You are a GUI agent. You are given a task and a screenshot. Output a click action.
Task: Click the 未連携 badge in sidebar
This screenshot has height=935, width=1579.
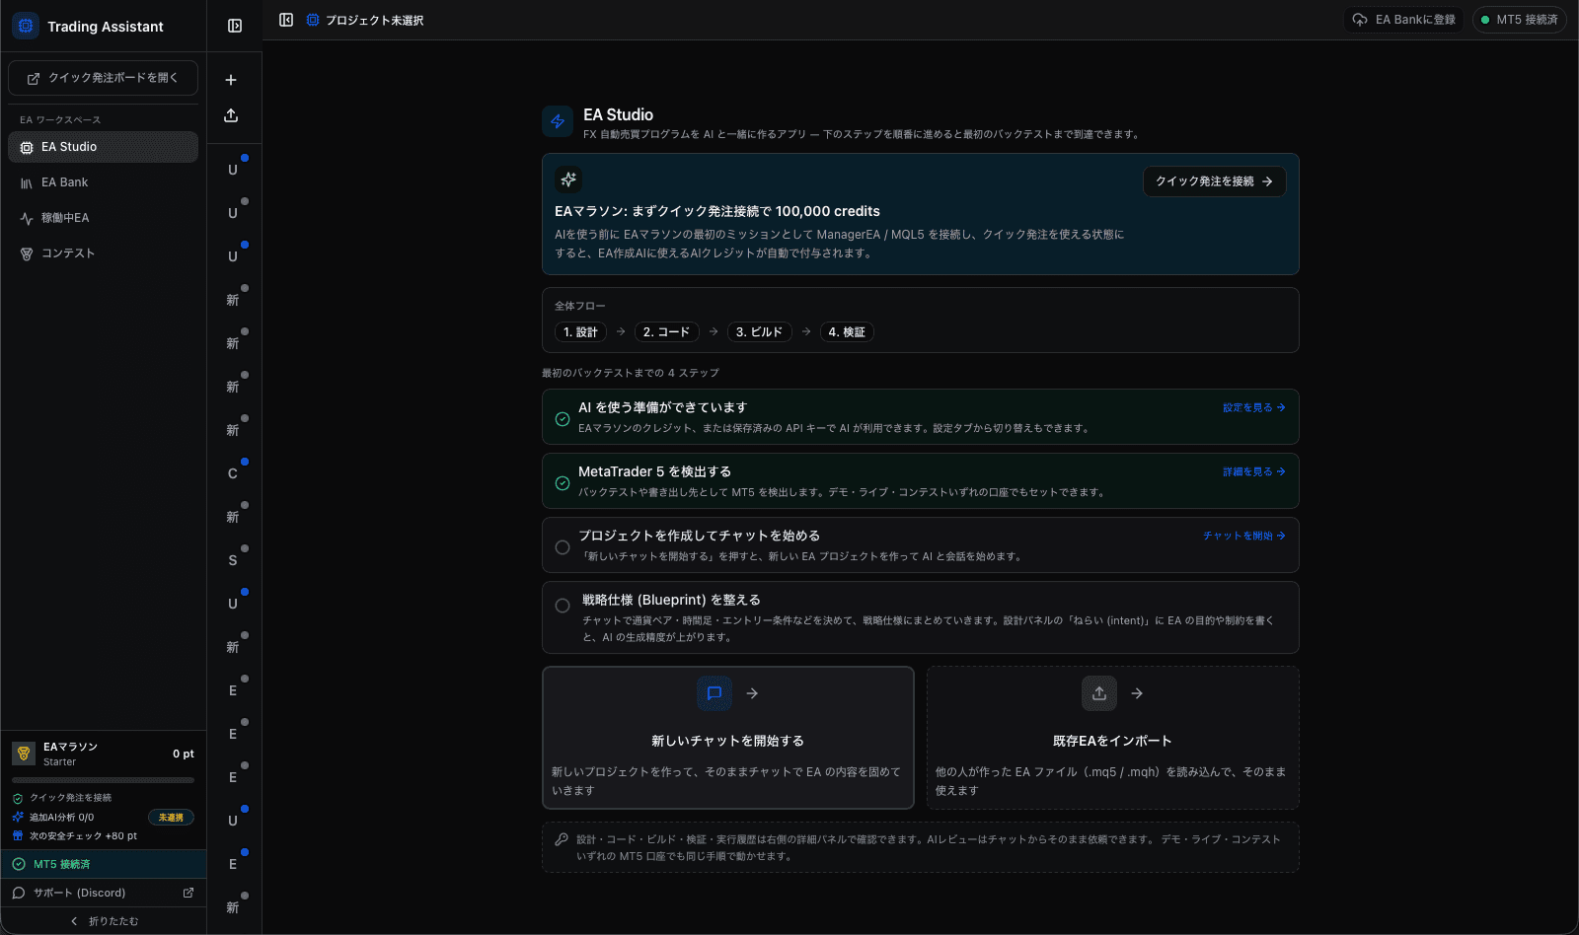(x=171, y=818)
